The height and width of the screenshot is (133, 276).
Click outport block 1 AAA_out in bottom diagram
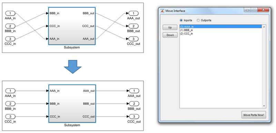134,91
